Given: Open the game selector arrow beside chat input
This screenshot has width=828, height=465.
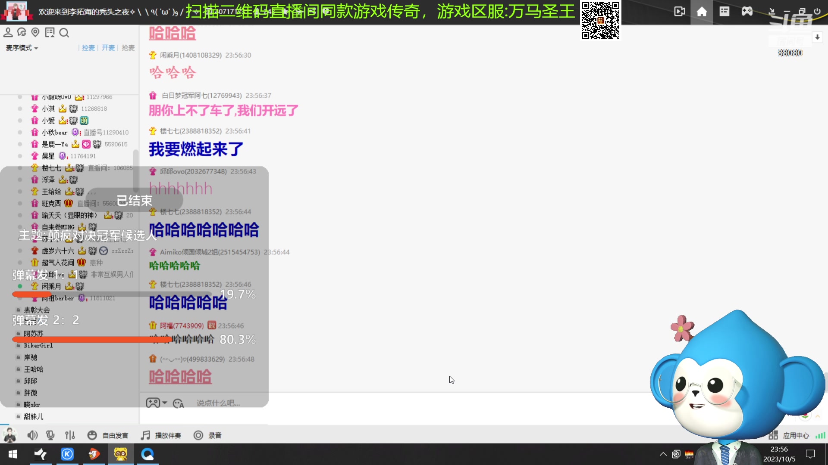Looking at the screenshot, I should pos(164,403).
